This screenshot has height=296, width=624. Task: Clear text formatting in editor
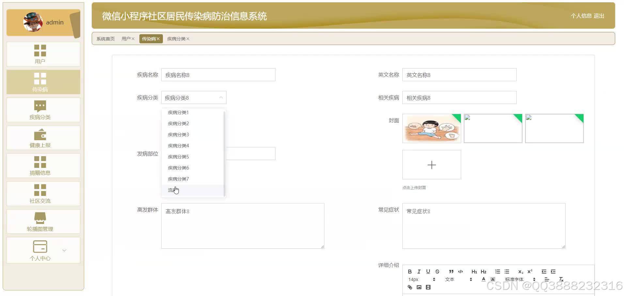pos(561,279)
